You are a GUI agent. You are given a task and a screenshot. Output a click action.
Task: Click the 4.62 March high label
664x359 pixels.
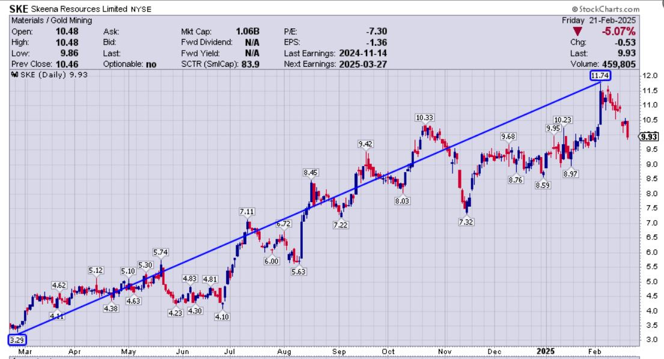(59, 285)
